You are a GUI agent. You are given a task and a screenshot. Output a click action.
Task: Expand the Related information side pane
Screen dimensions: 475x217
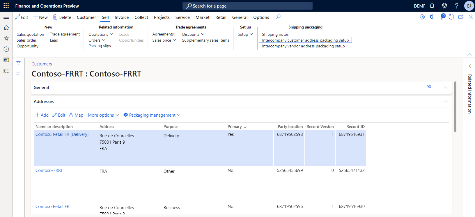(469, 66)
